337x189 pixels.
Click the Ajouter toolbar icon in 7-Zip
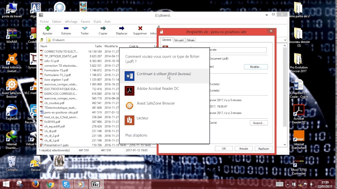tap(47, 30)
